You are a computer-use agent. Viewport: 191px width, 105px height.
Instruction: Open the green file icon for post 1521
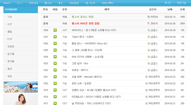(55, 77)
